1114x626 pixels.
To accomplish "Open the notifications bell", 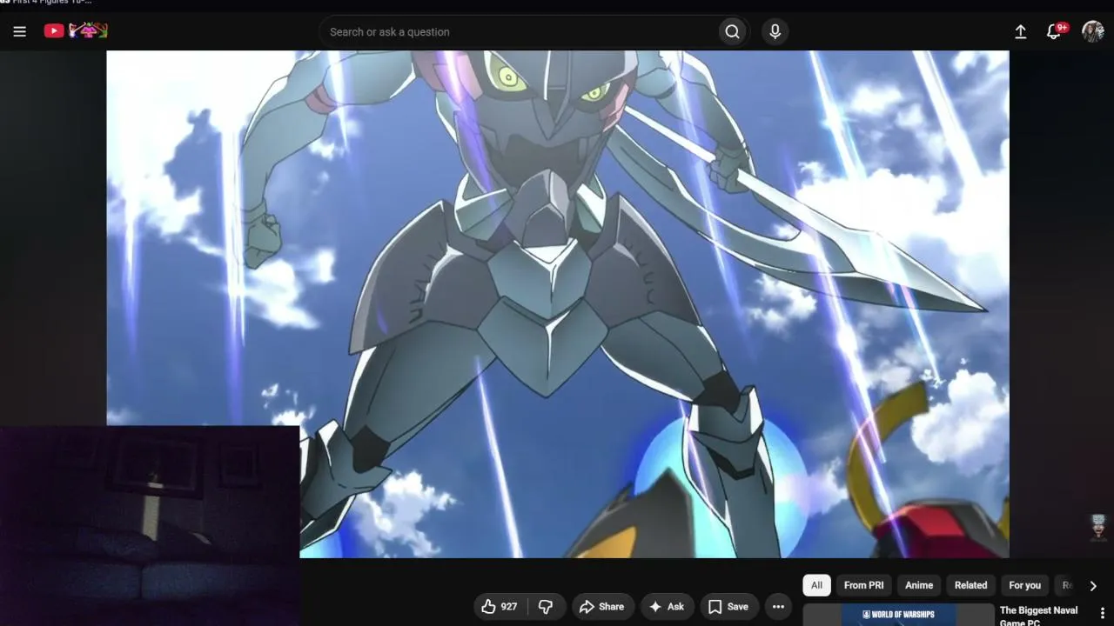I will 1055,31.
